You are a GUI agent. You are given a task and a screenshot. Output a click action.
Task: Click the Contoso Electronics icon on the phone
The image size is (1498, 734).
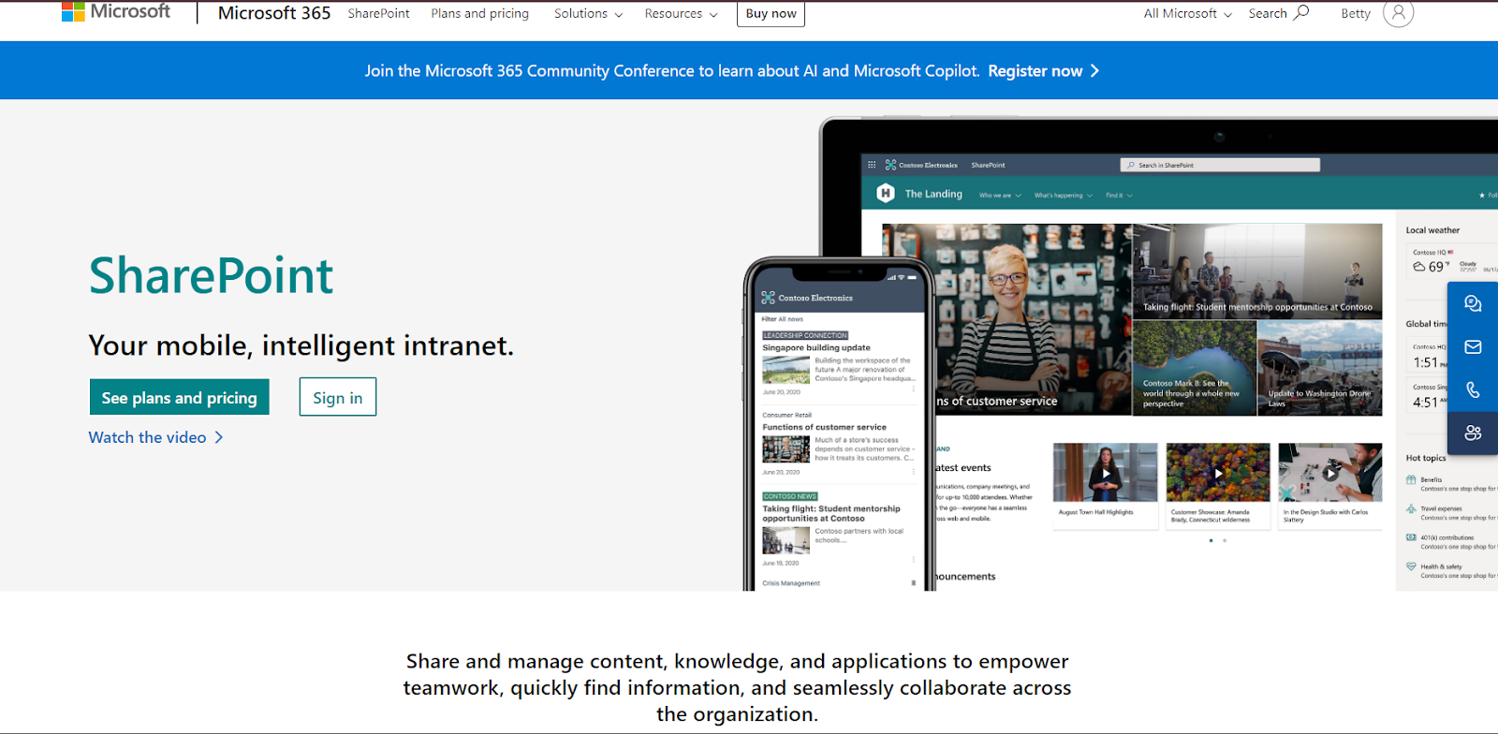[x=768, y=298]
